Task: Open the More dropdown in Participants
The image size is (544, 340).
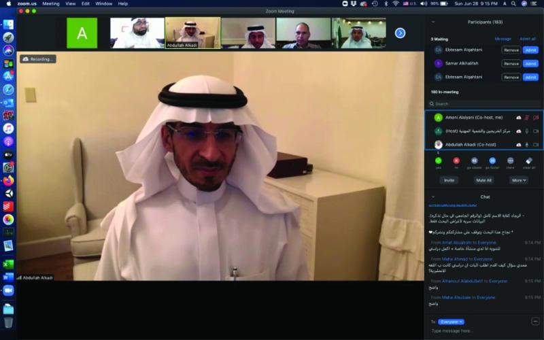Action: (x=519, y=180)
